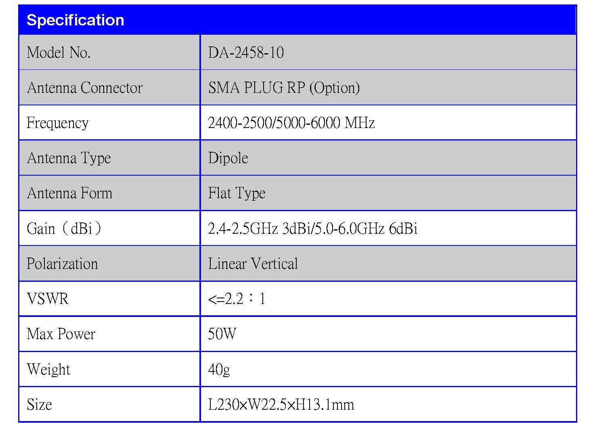Click the 3dBi/6dBi gain value text
595x434 pixels.
pyautogui.click(x=312, y=229)
